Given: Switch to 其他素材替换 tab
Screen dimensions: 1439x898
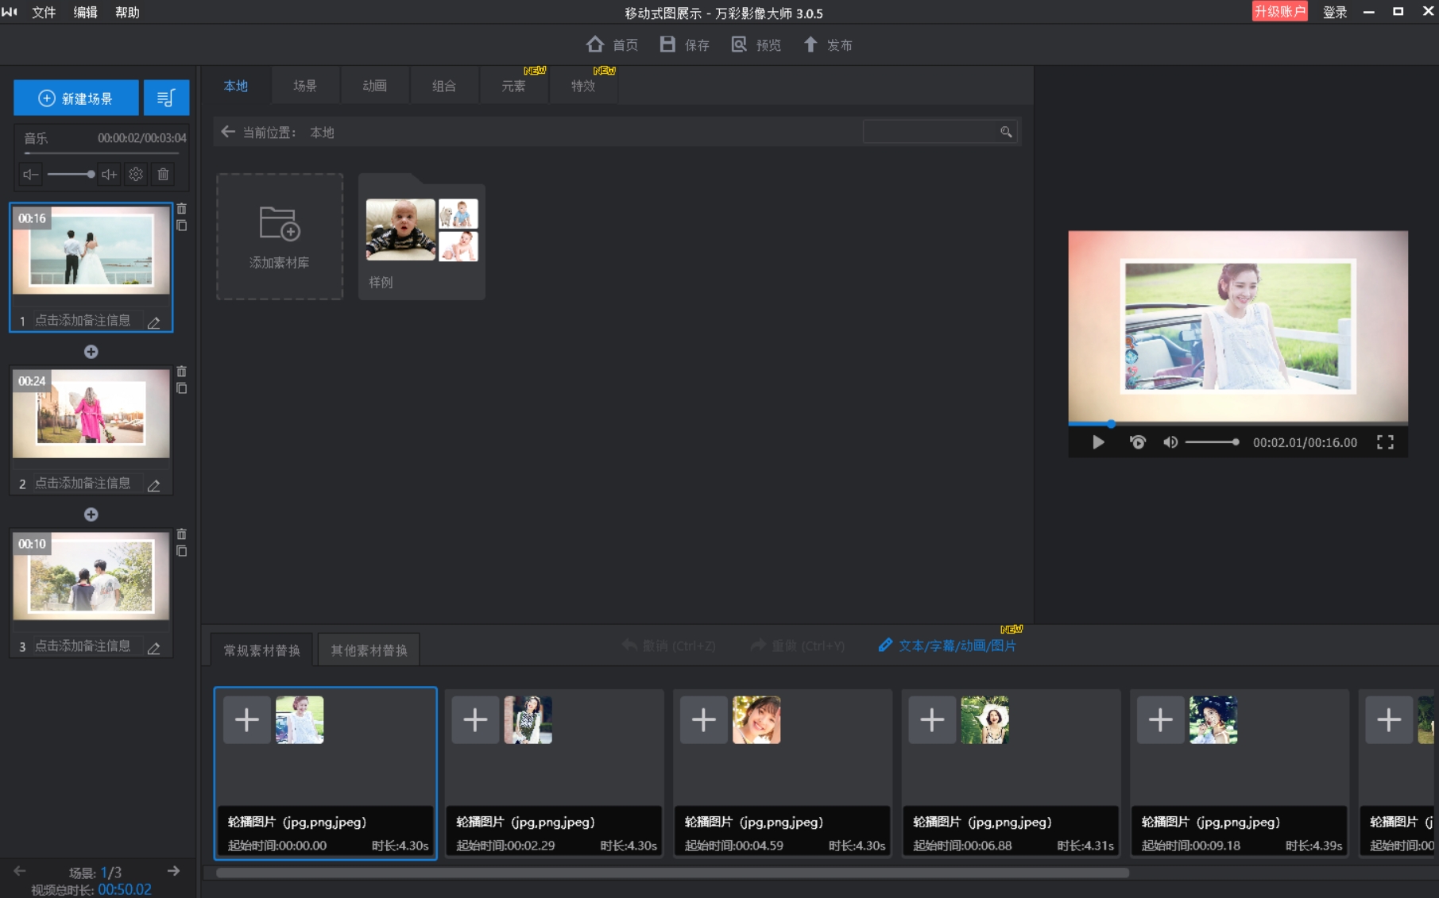Looking at the screenshot, I should (369, 649).
